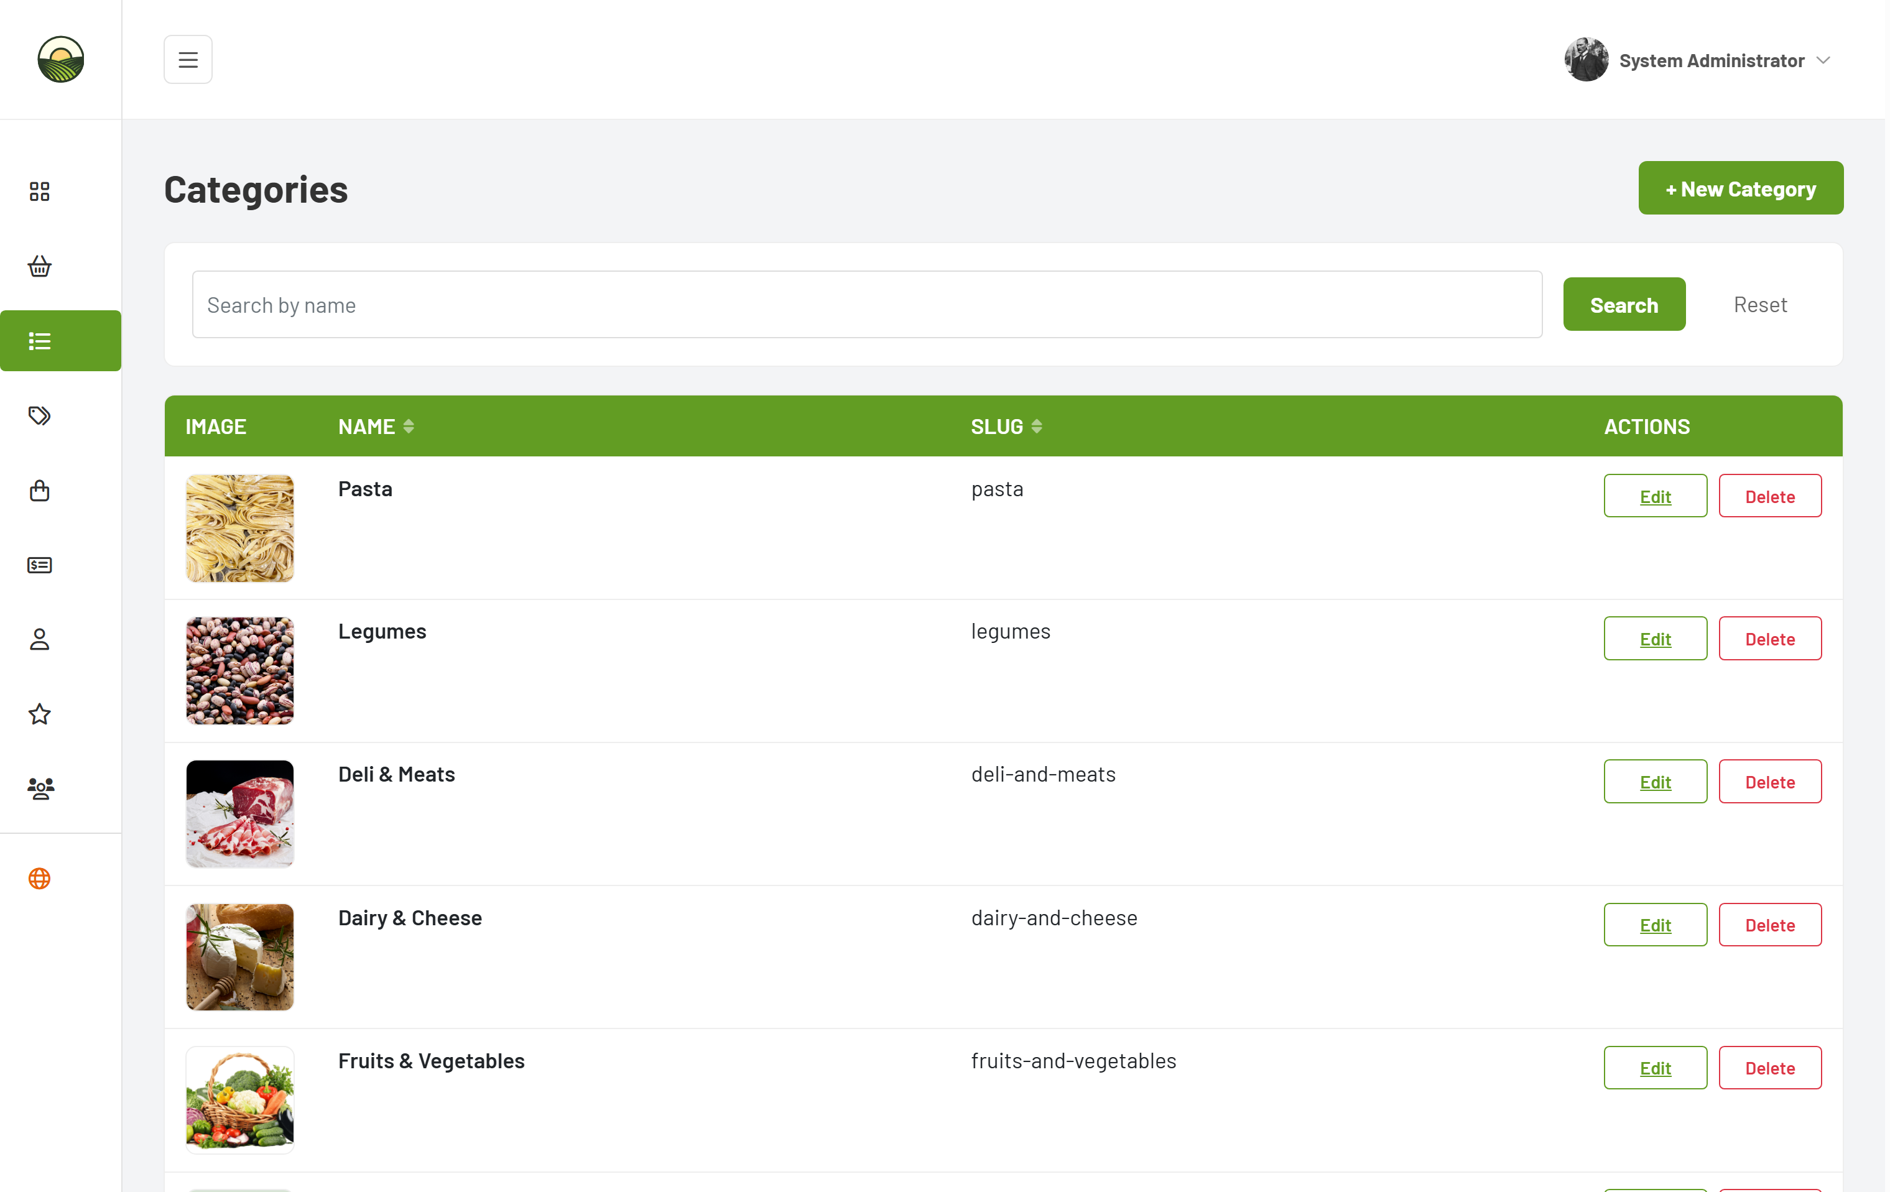Viewport: 1890px width, 1192px height.
Task: Click the slug 'dairy-and-cheese'
Action: (1054, 917)
